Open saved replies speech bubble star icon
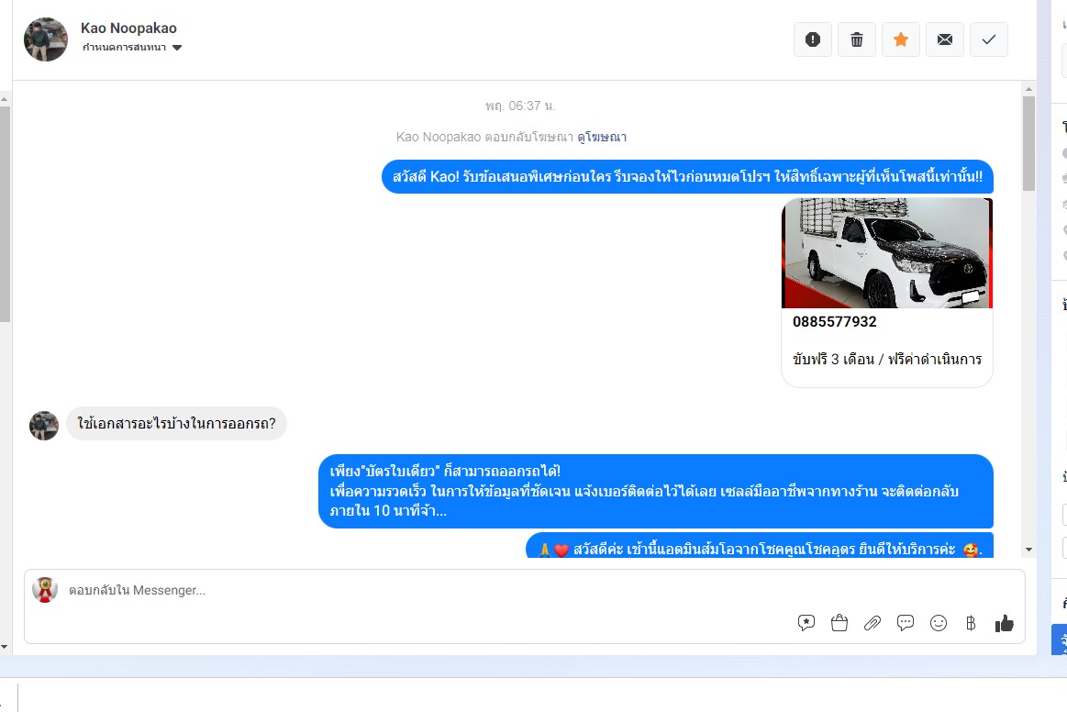This screenshot has height=712, width=1067. click(806, 623)
